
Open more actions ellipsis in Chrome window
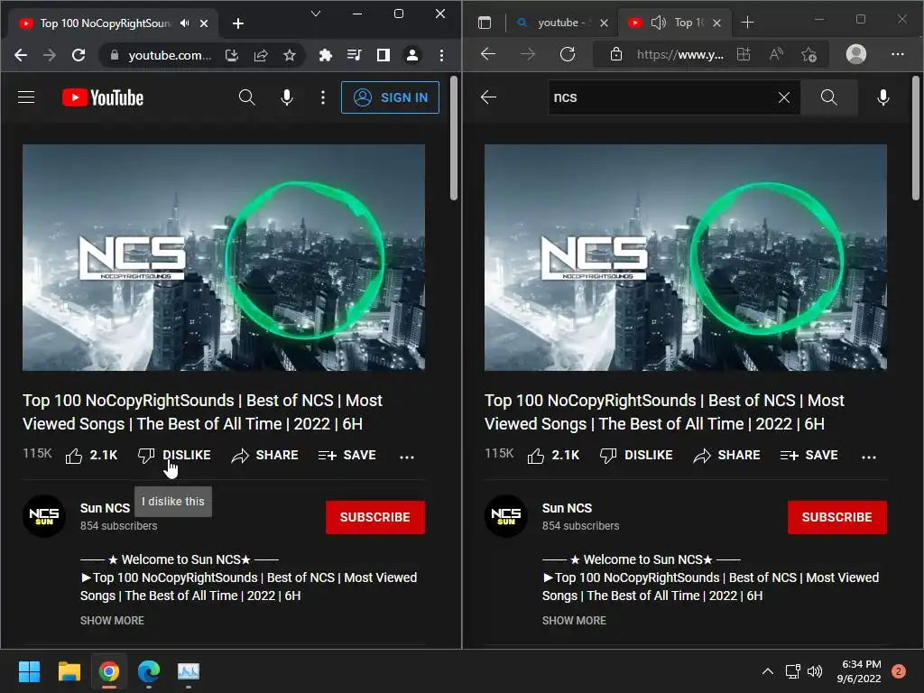(407, 456)
